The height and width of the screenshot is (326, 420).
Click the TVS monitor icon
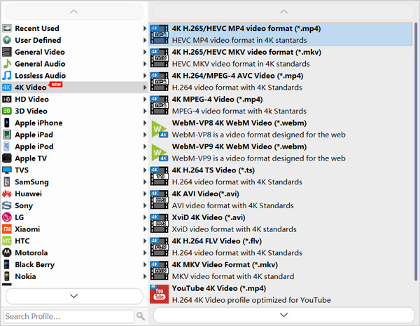coord(7,170)
